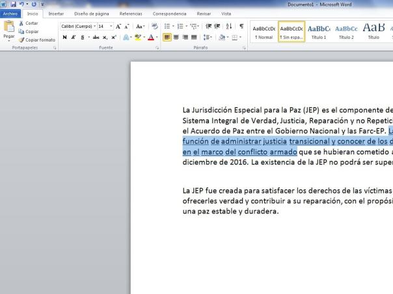Apply the Normal style
This screenshot has width=393, height=294.
coord(264,32)
